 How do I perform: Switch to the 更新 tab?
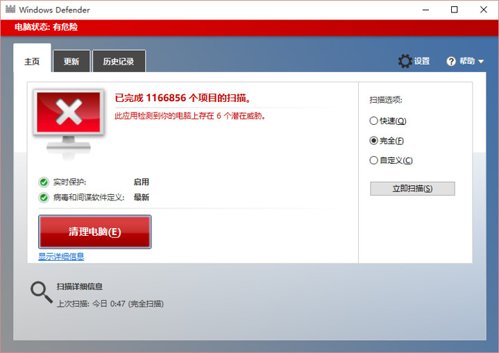coord(71,62)
